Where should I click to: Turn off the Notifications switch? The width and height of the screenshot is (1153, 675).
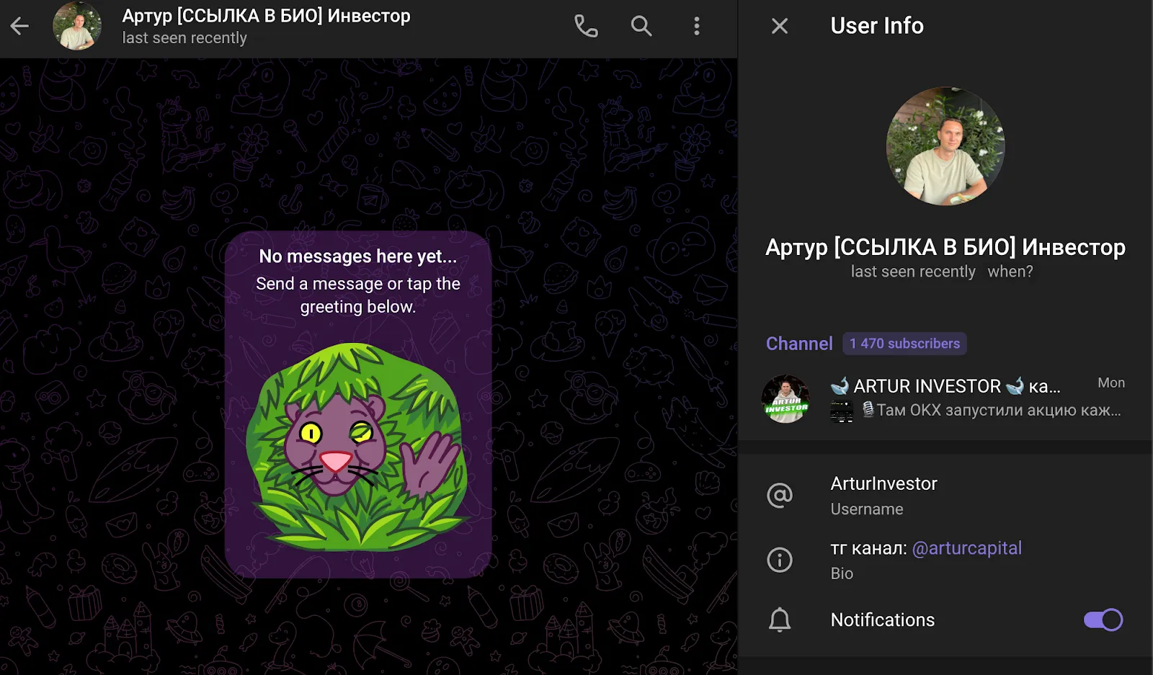point(1103,620)
